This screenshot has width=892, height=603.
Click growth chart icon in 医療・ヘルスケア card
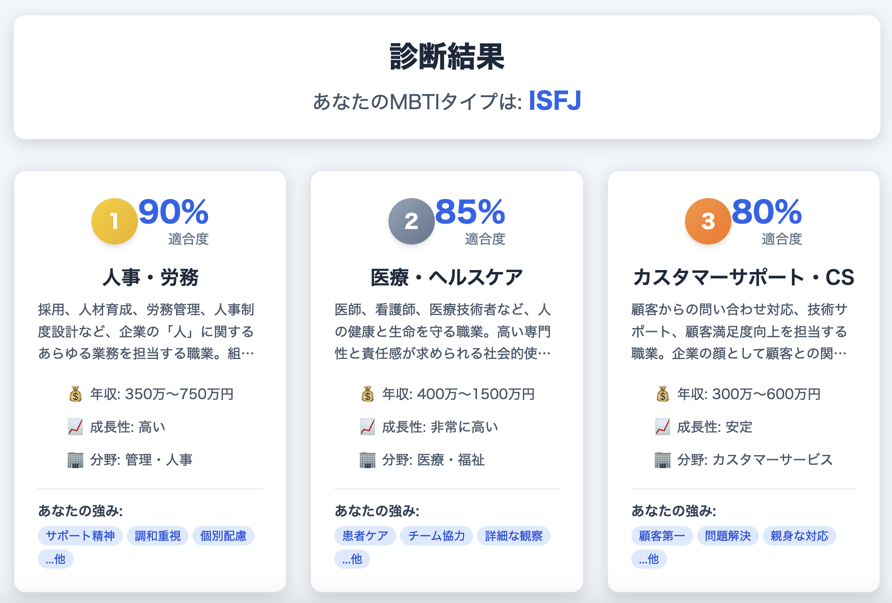click(x=368, y=427)
